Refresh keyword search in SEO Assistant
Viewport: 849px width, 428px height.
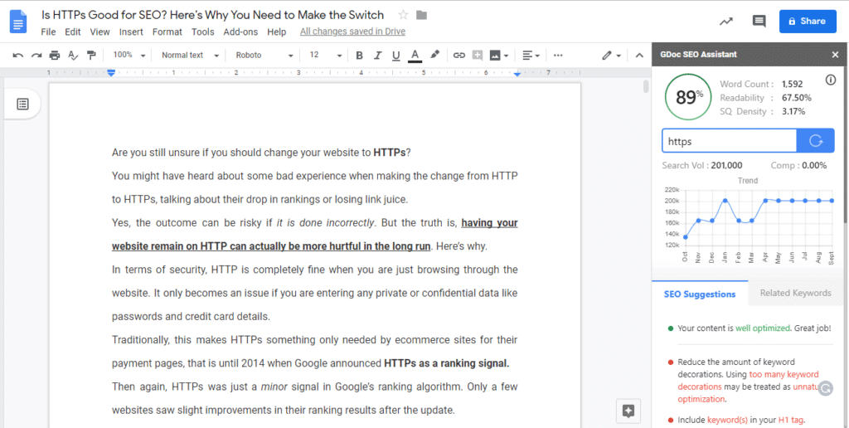[815, 141]
